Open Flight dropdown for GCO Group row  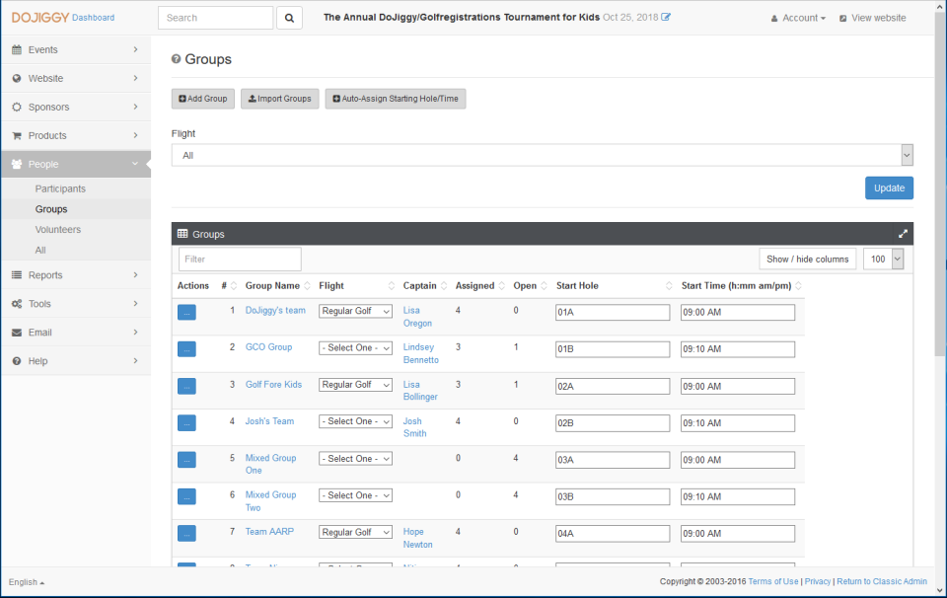[x=355, y=348]
